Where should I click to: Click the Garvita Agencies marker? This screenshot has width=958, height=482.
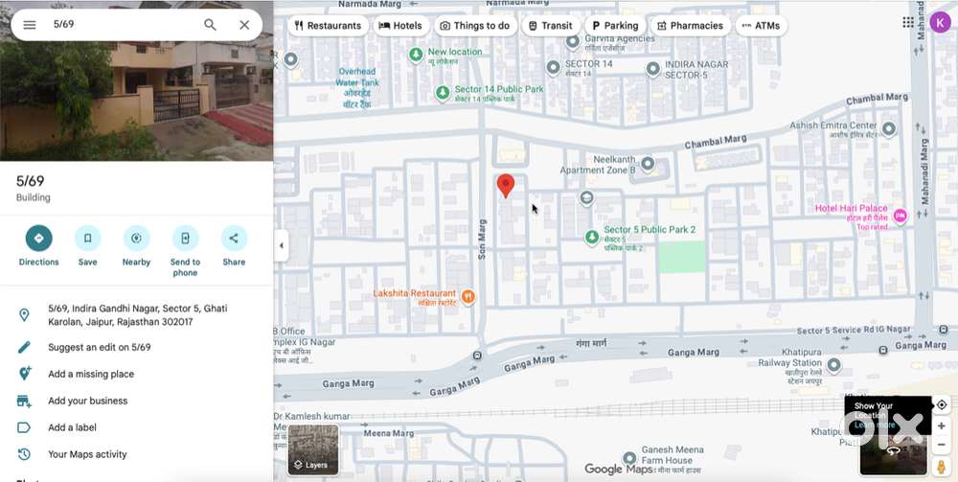coord(573,41)
